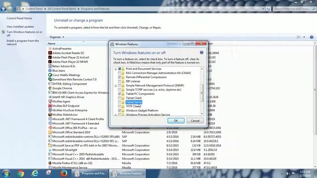This screenshot has width=317, height=178.
Task: Open the help icon in Windows Features dialog
Action: (202, 52)
